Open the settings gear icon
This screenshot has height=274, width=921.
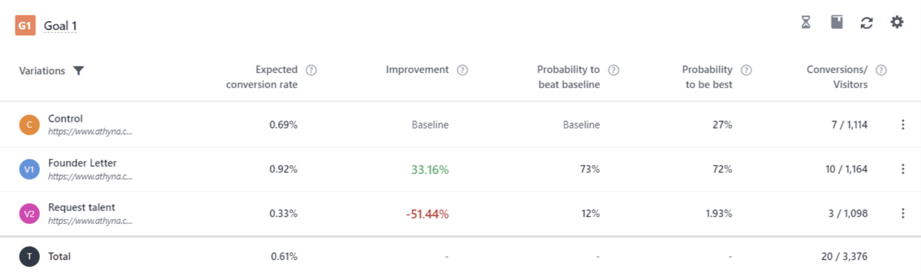(x=897, y=22)
